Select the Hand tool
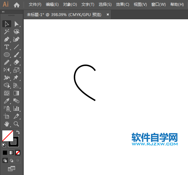The image size is (188, 175). point(7,124)
